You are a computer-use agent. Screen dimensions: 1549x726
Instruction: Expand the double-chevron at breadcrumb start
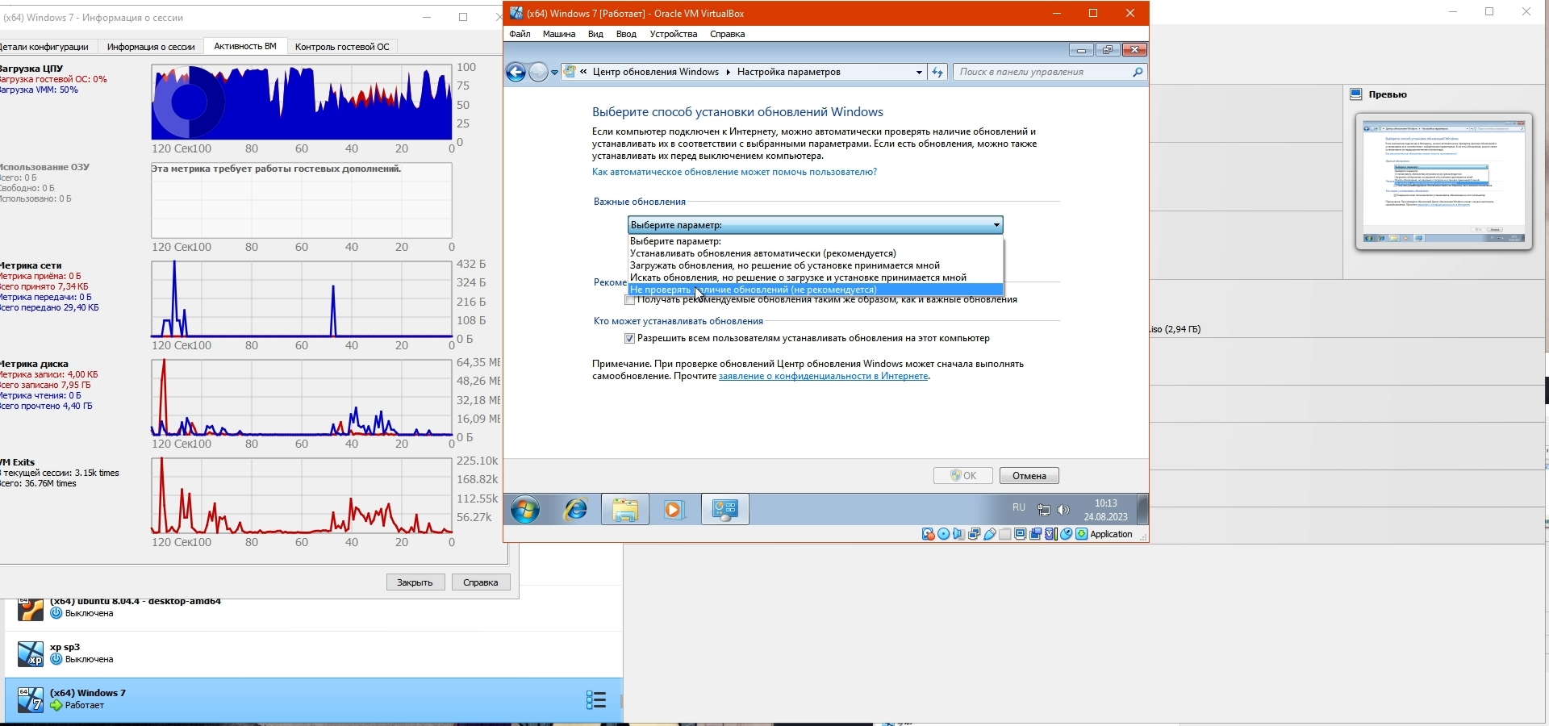[x=583, y=72]
